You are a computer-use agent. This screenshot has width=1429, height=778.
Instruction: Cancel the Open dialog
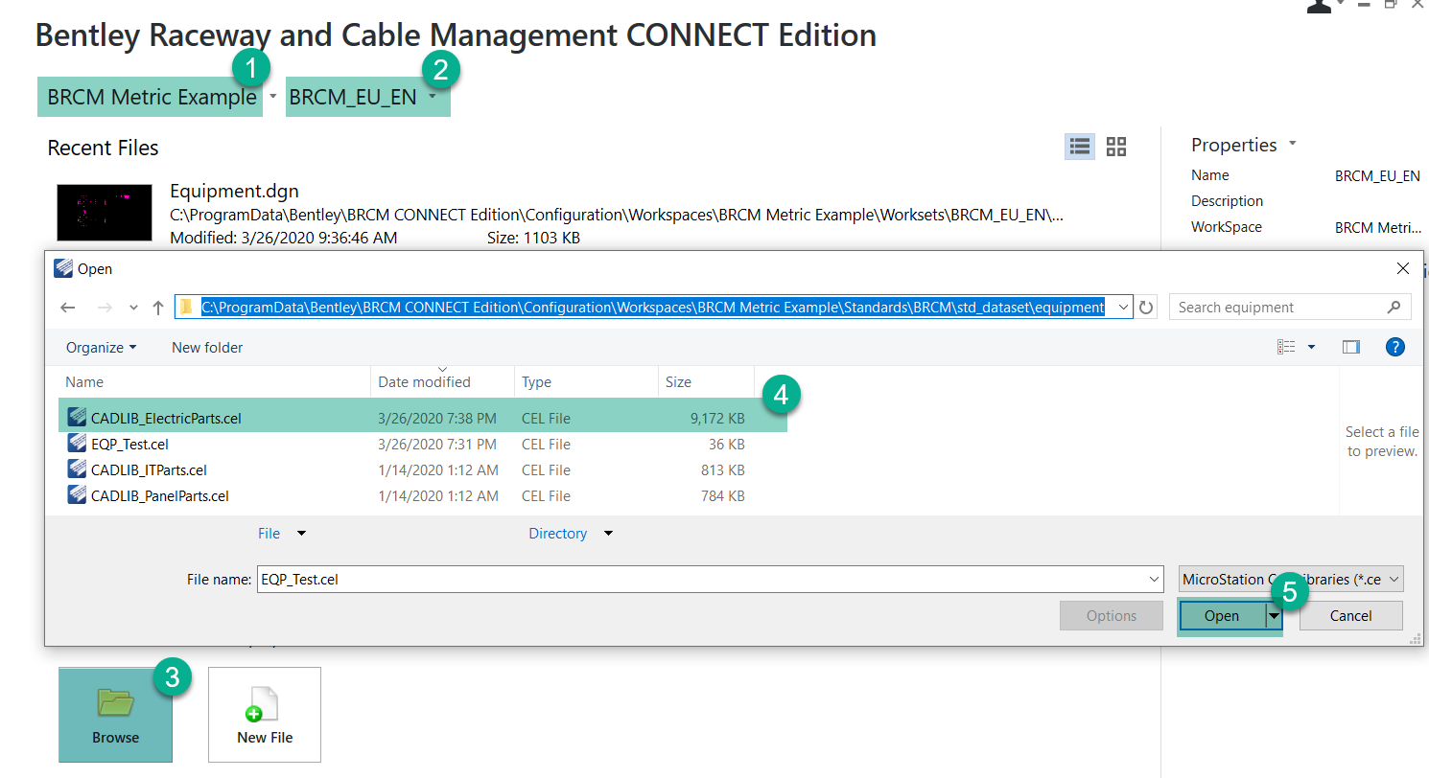(1350, 616)
